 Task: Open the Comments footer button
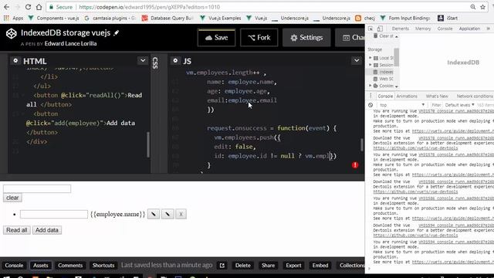[70, 266]
